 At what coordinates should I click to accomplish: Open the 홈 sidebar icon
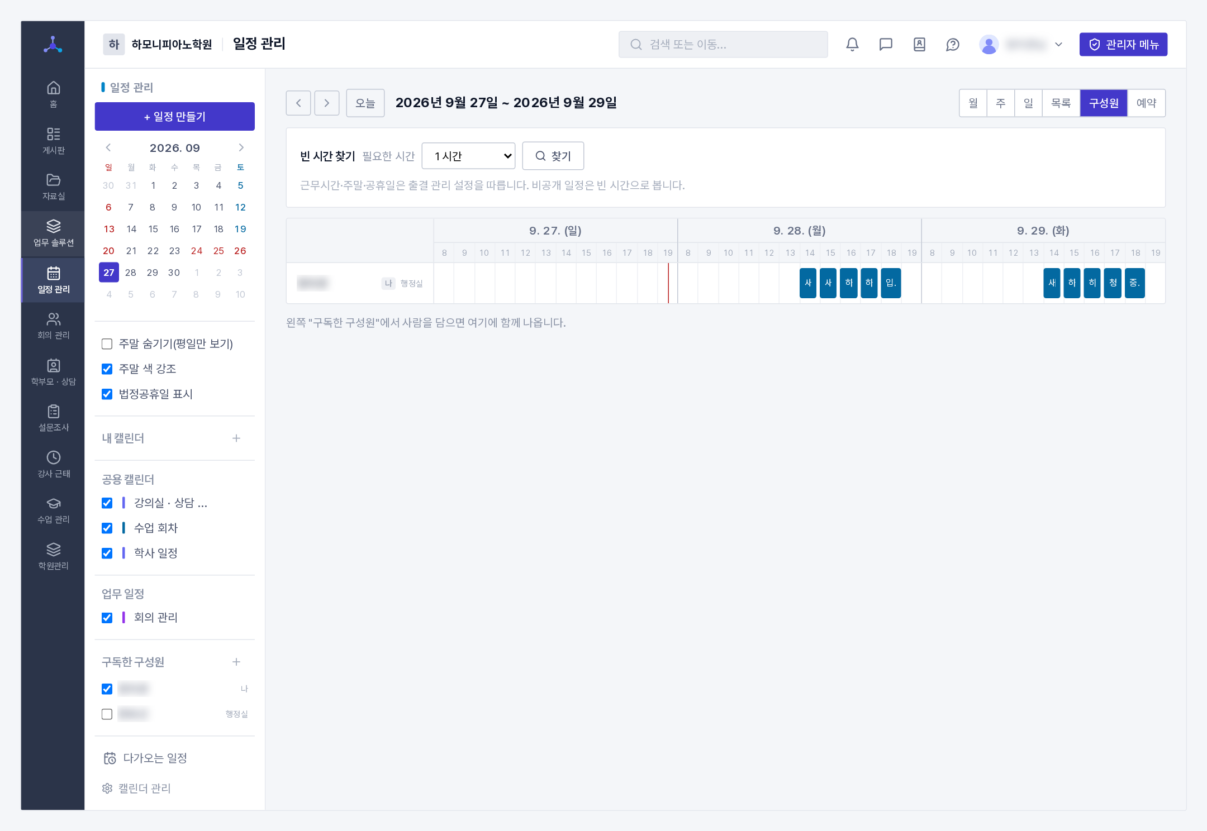(53, 94)
